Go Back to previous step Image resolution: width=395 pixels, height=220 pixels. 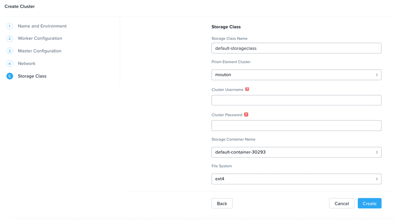(x=222, y=203)
